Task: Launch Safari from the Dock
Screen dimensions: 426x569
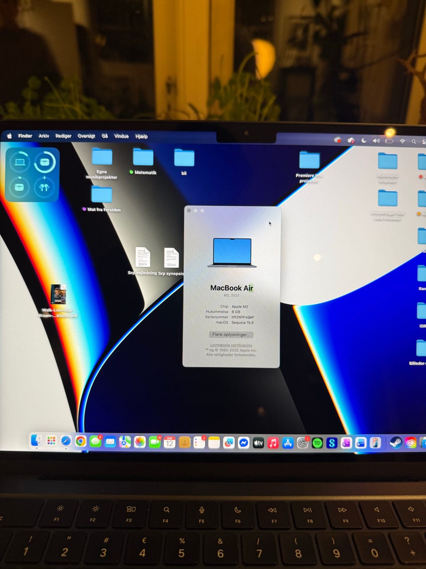Action: coord(66,441)
